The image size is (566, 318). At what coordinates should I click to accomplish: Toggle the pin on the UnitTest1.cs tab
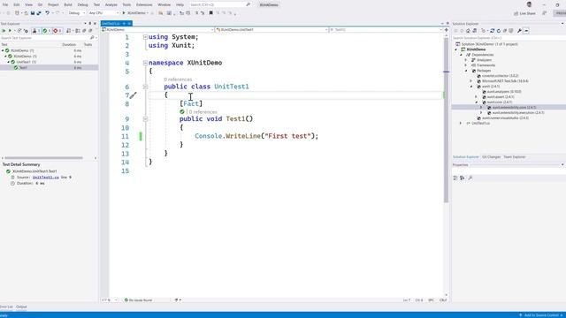tap(124, 24)
